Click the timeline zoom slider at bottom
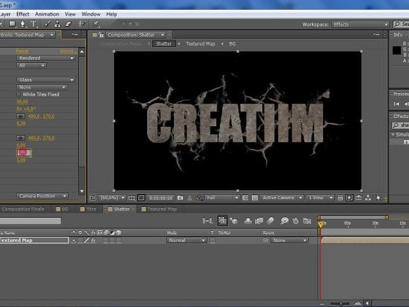Image resolution: width=409 pixels, height=307 pixels. pos(340,304)
